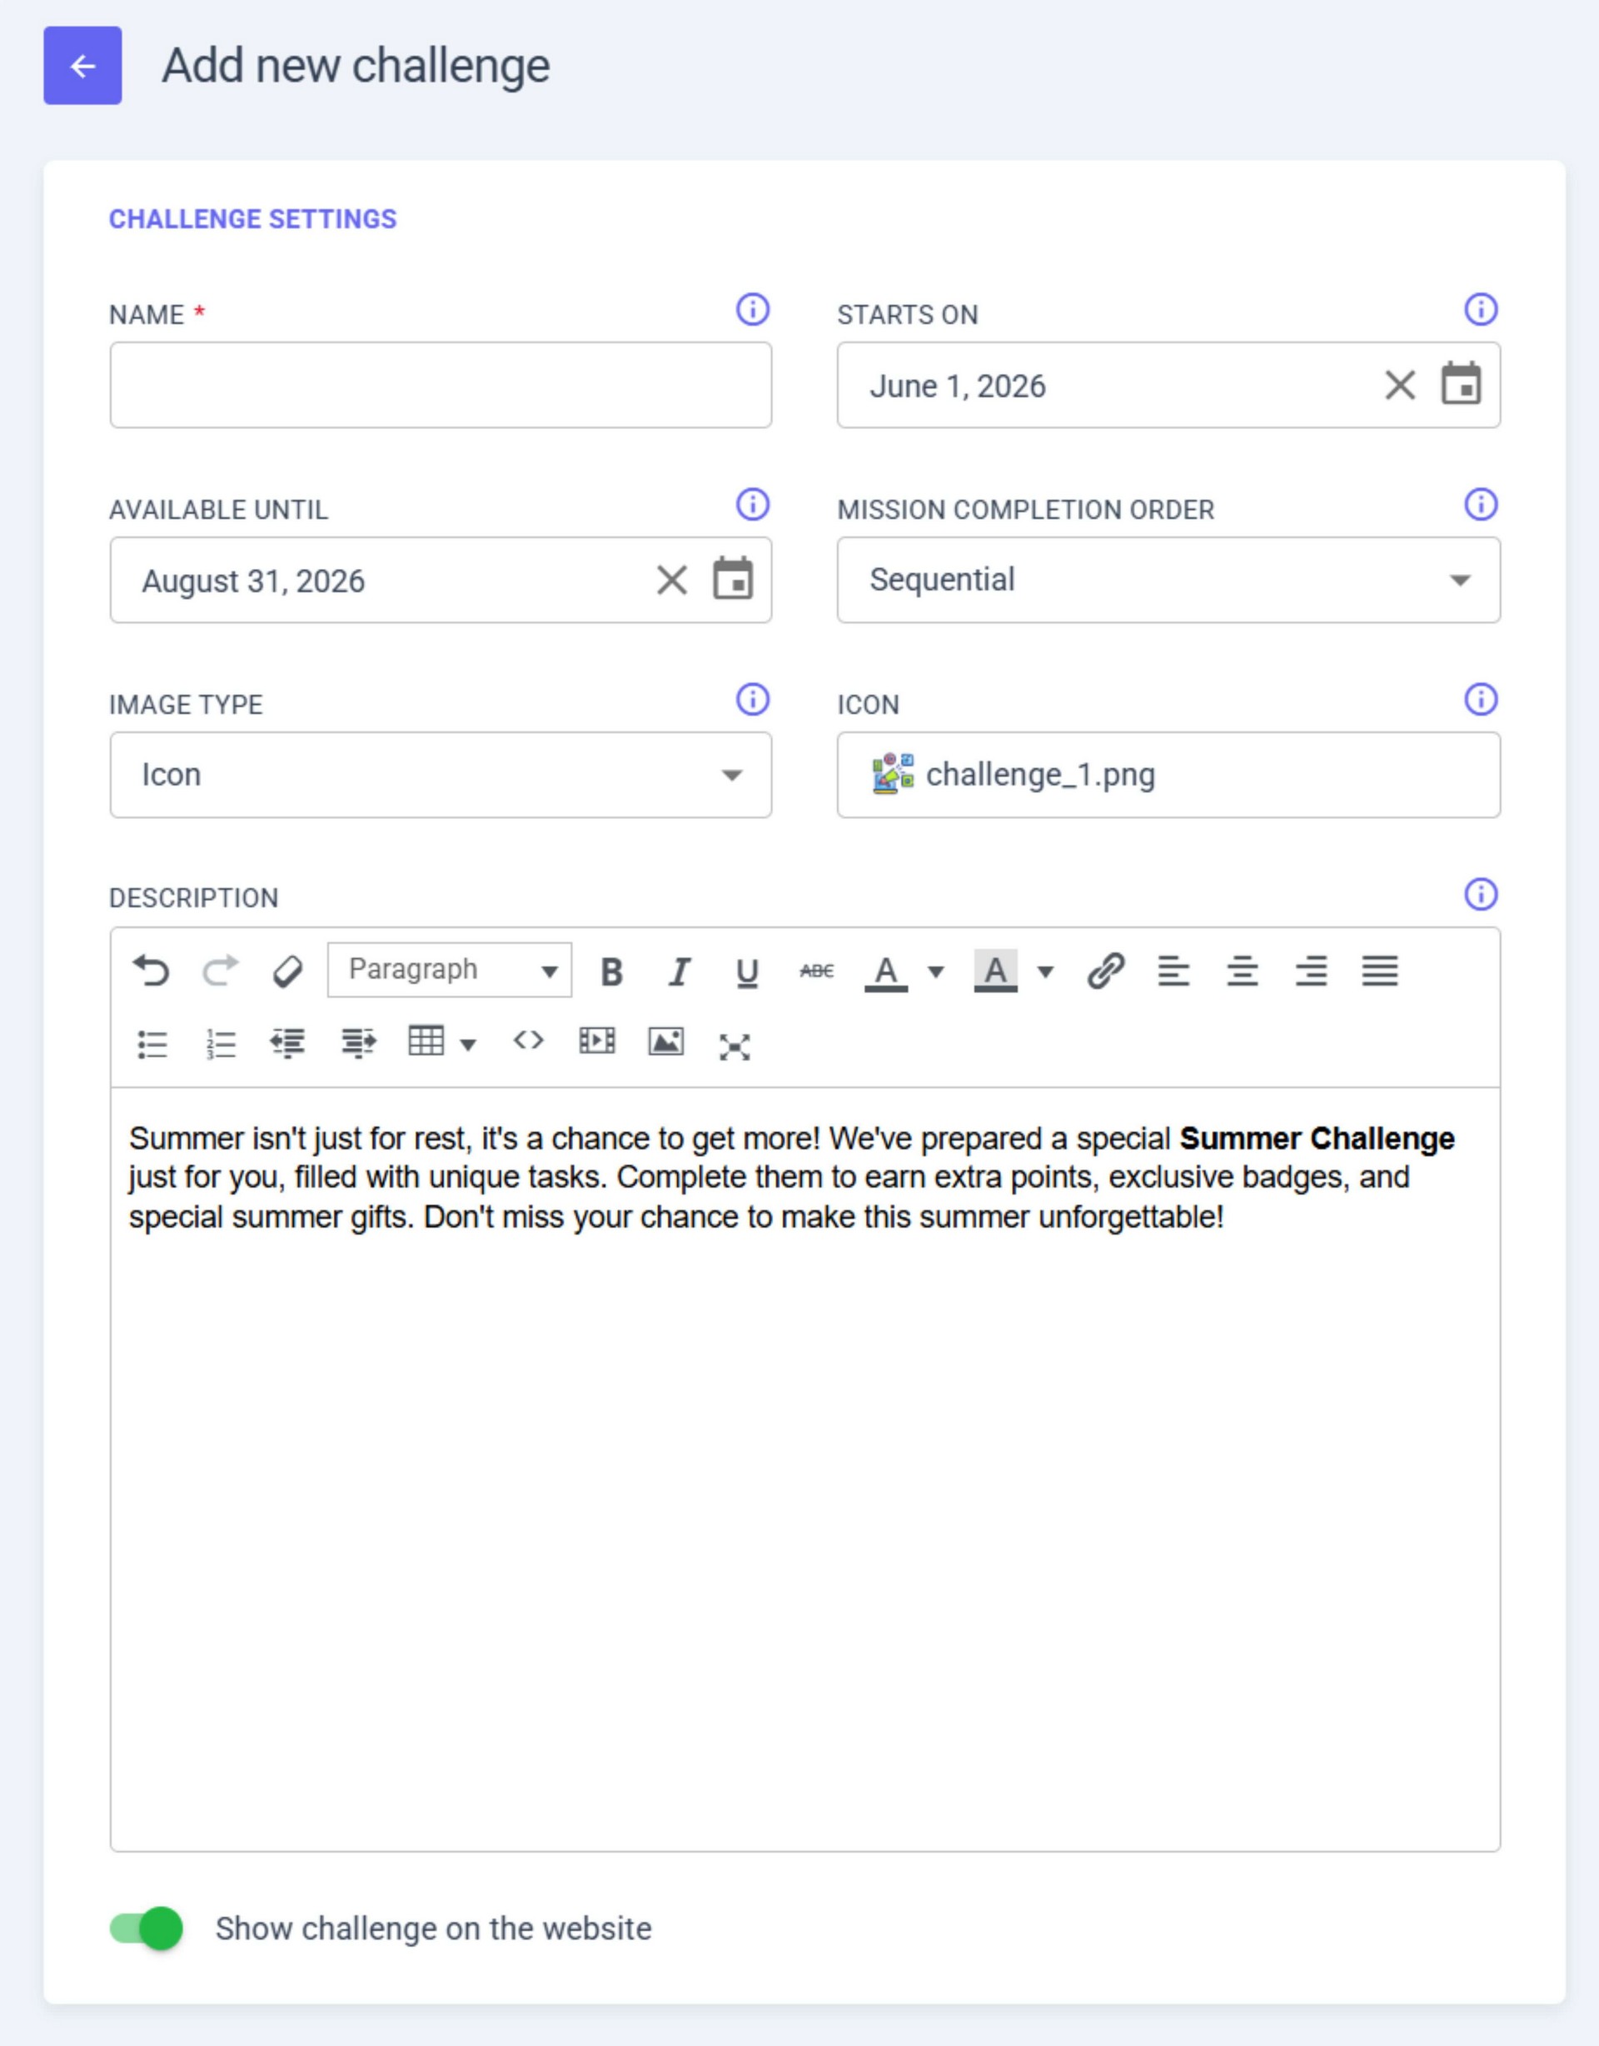The image size is (1599, 2046).
Task: Apply italic formatting in the editor
Action: 679,971
